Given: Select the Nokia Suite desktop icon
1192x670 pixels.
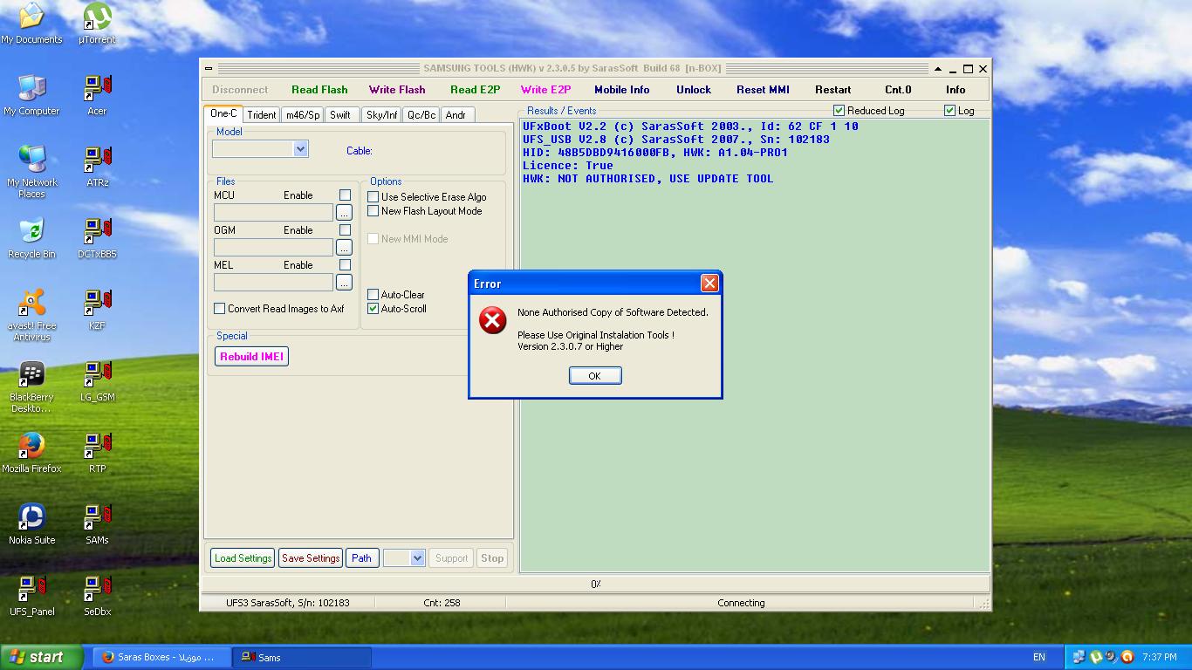Looking at the screenshot, I should coord(31,524).
